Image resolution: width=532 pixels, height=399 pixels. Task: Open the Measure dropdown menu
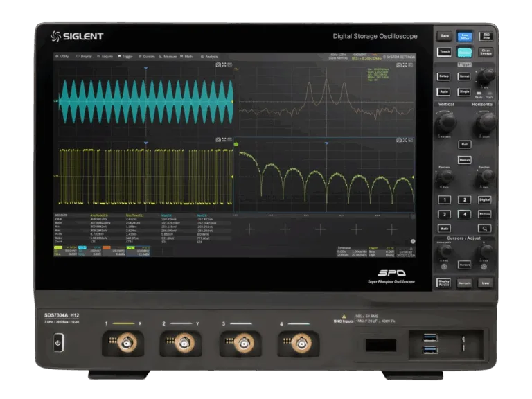point(168,56)
